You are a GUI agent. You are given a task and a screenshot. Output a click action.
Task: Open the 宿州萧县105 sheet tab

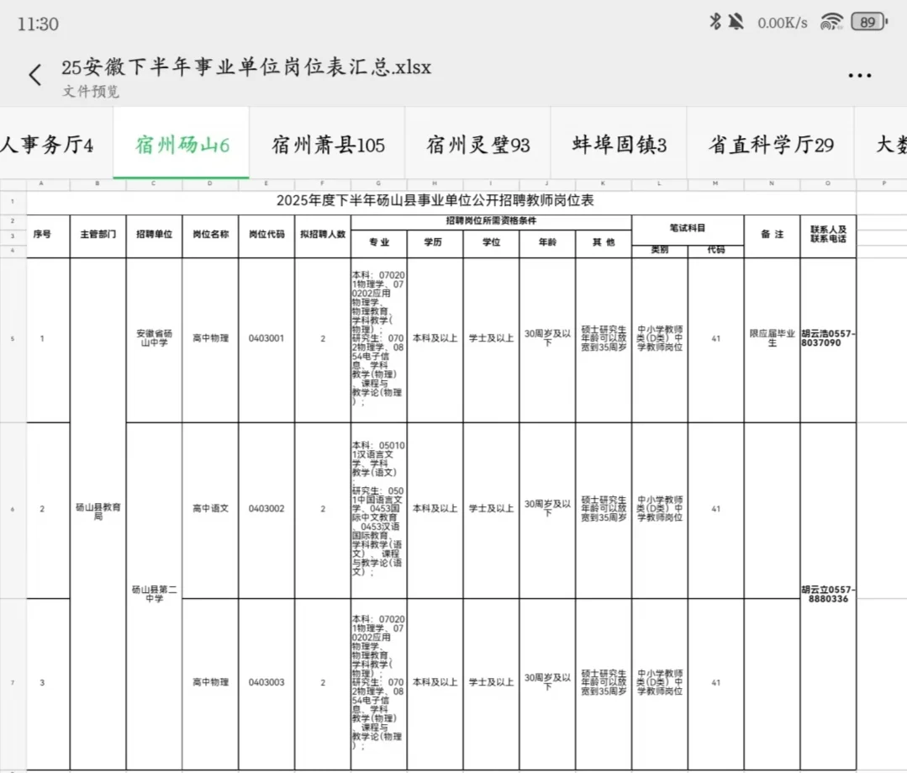click(x=327, y=144)
